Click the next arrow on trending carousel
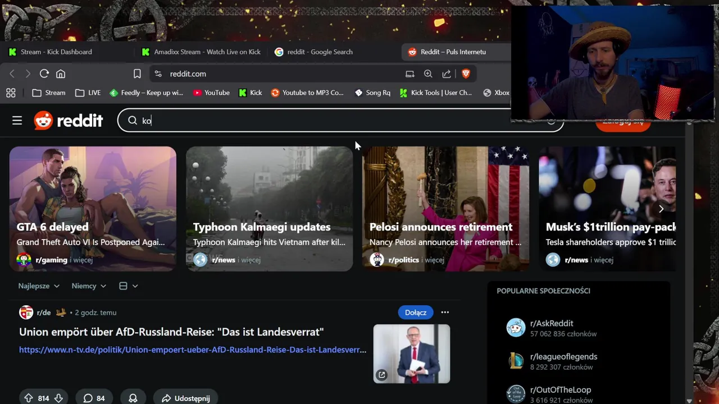Image resolution: width=719 pixels, height=404 pixels. 661,209
